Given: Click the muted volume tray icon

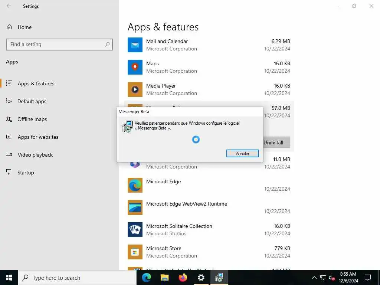Looking at the screenshot, I should [332, 278].
